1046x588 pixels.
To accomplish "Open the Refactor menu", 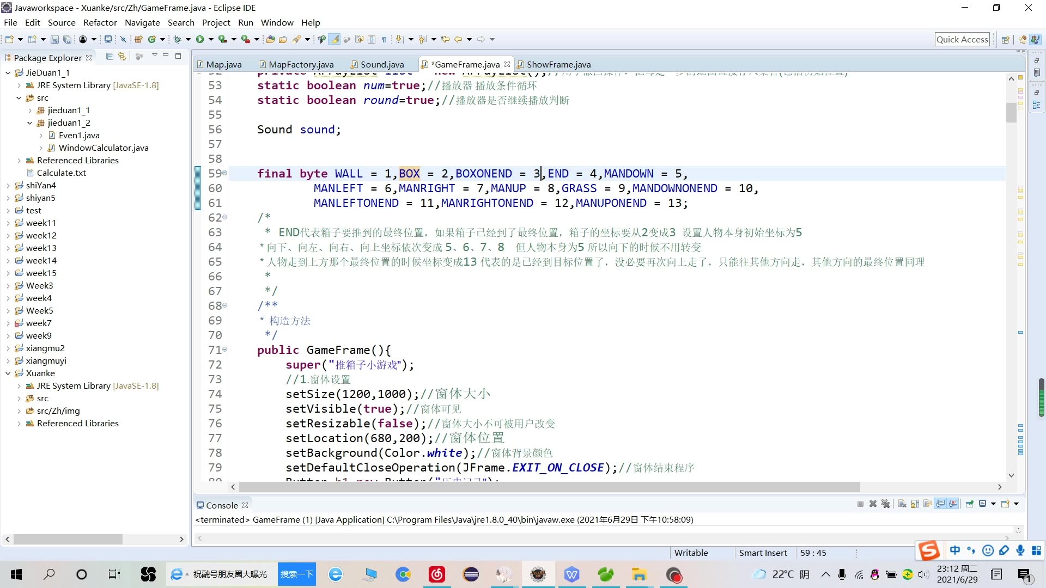I will click(x=100, y=22).
